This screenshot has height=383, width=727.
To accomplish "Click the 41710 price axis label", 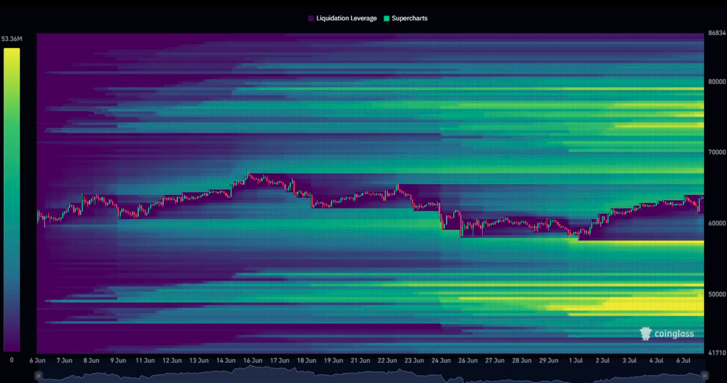I will pyautogui.click(x=717, y=353).
